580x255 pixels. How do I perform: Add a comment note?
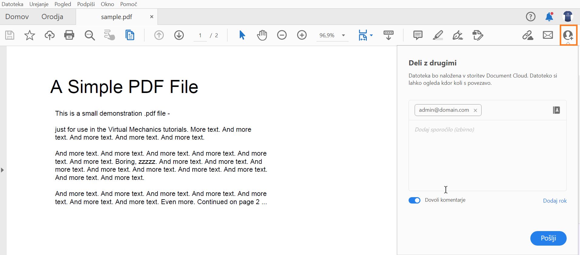pos(418,35)
